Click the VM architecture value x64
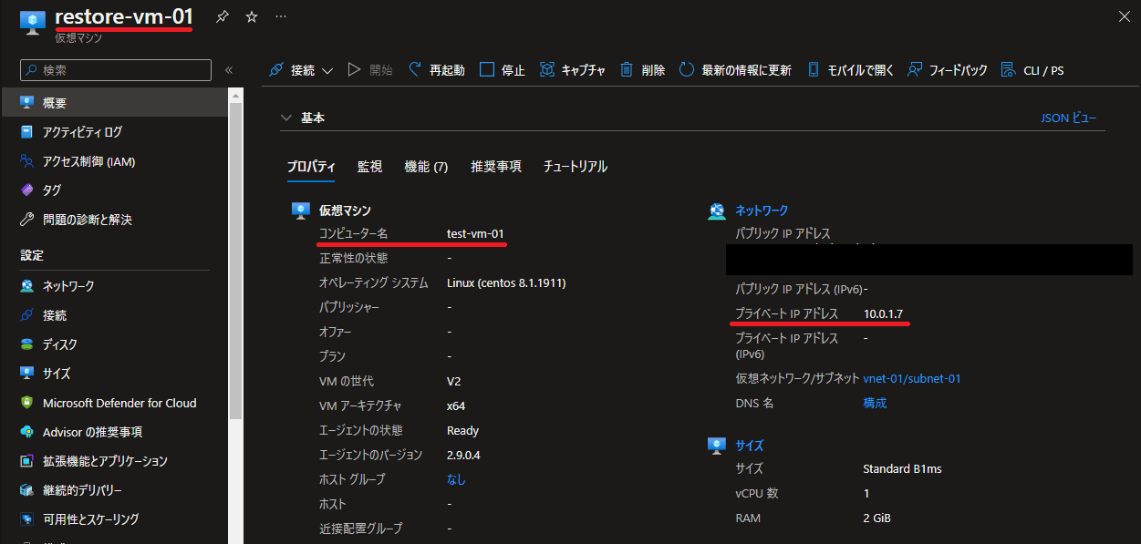1141x544 pixels. coord(455,405)
